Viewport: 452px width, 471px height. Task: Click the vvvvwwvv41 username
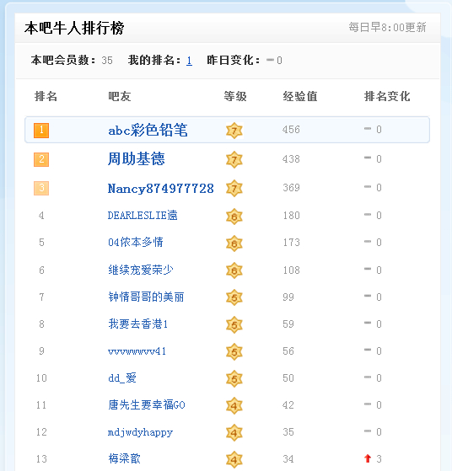click(137, 351)
